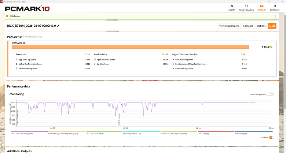Click the Compare button

pyautogui.click(x=248, y=26)
